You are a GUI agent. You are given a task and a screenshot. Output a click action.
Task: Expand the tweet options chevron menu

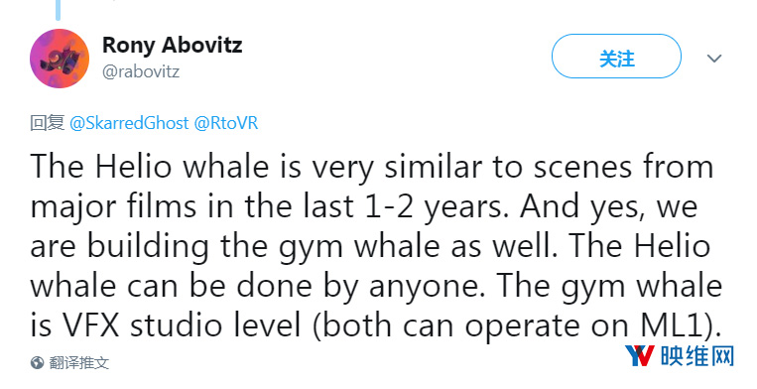[714, 59]
